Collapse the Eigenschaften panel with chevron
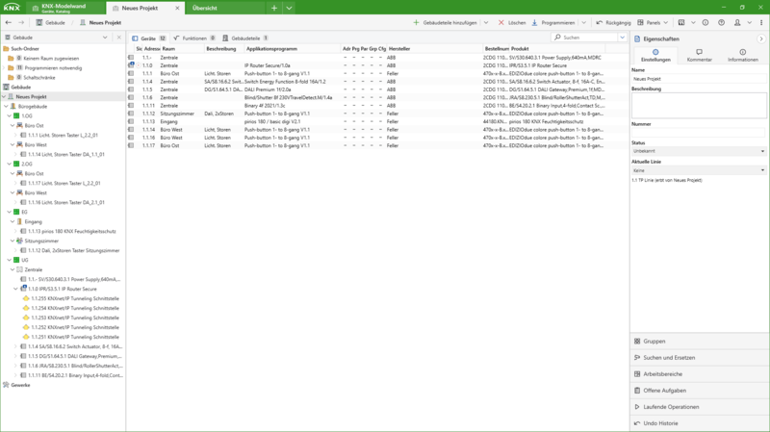Screen dimensions: 770x432 pos(761,38)
